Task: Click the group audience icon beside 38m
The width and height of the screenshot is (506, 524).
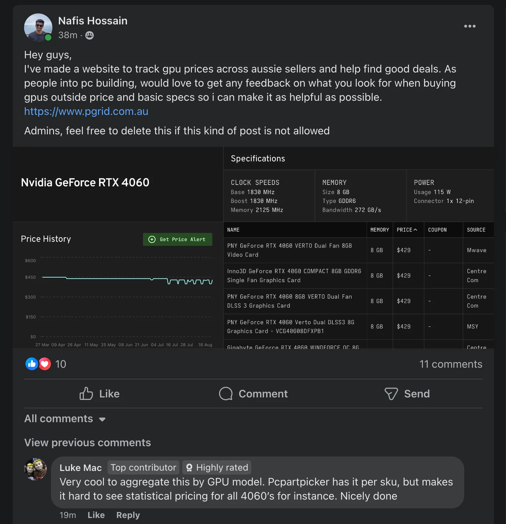Action: coord(90,35)
